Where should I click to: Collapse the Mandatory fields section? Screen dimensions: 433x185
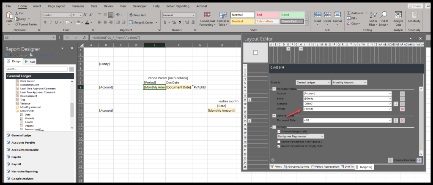coord(273,88)
